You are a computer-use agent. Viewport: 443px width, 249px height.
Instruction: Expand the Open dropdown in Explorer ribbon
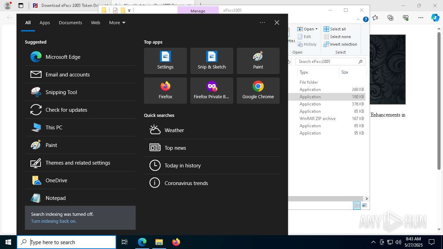(x=308, y=29)
